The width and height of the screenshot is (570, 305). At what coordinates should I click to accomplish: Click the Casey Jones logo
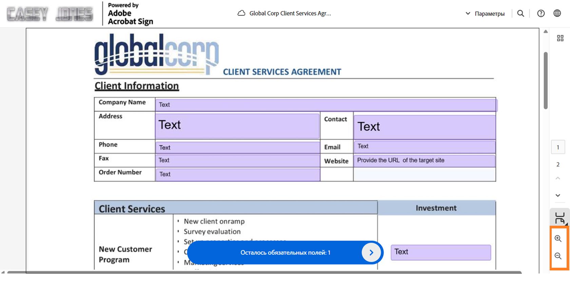[50, 14]
